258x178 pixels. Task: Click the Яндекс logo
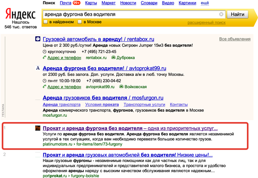point(20,14)
